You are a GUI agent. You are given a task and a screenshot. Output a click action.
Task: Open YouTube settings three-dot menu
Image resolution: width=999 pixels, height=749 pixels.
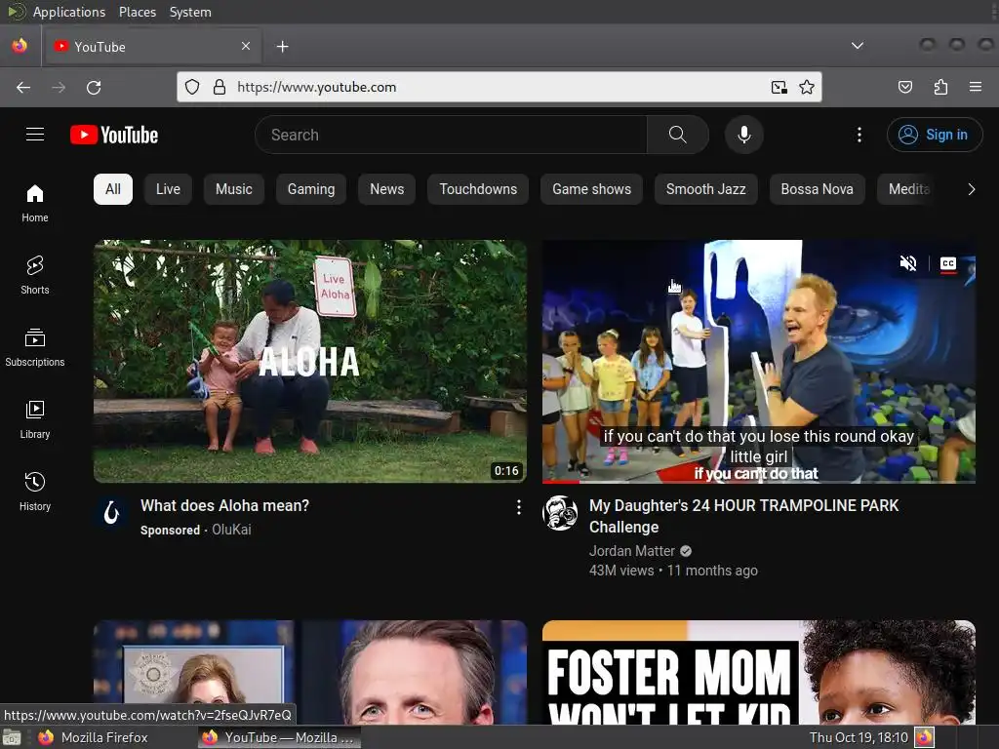[x=859, y=135]
